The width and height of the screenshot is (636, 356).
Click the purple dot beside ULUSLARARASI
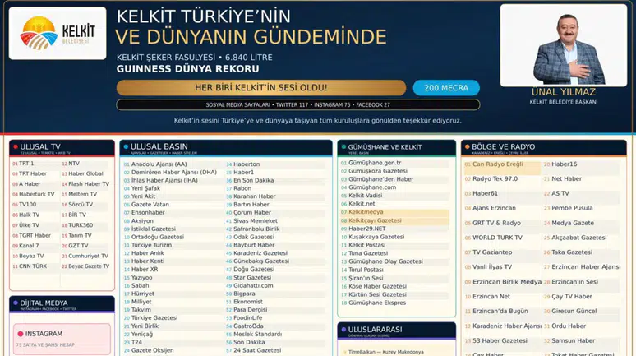coord(343,330)
